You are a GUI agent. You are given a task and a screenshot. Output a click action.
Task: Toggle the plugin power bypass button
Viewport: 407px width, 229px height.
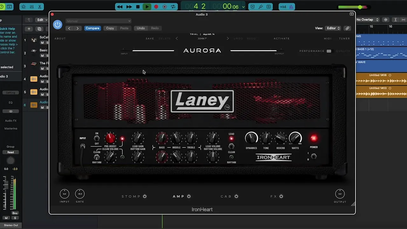click(x=58, y=24)
